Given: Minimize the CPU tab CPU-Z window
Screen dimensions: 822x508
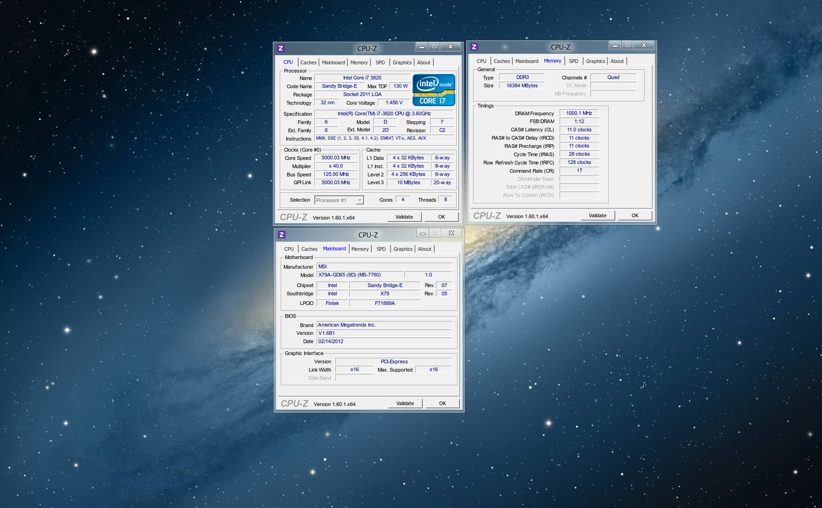Looking at the screenshot, I should pyautogui.click(x=422, y=46).
